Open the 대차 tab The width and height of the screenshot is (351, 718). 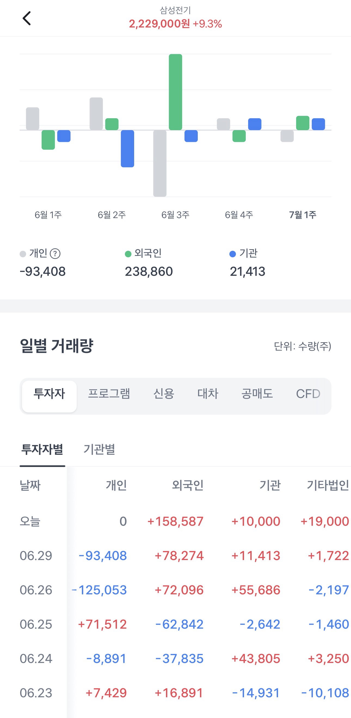tap(208, 394)
